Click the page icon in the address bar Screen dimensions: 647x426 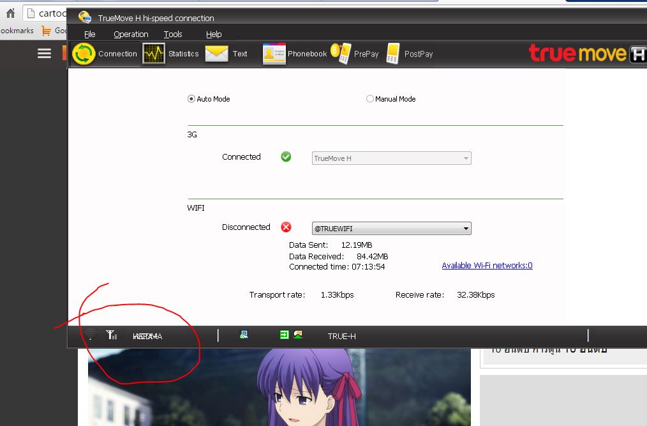[31, 13]
